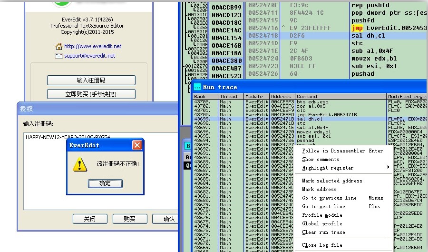Select address 004CE380 in the list
The width and height of the screenshot is (428, 252).
pyautogui.click(x=226, y=60)
